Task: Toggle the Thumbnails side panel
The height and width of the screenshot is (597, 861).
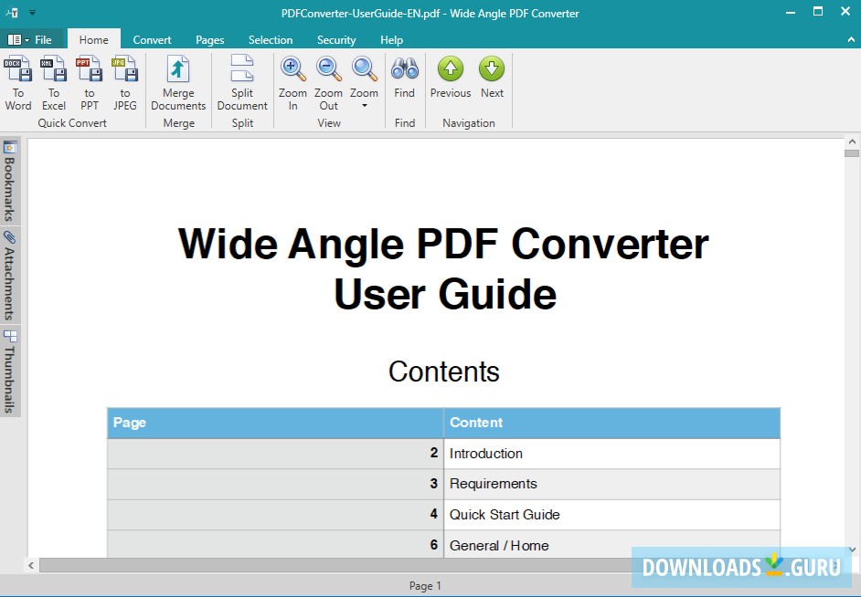Action: point(10,368)
